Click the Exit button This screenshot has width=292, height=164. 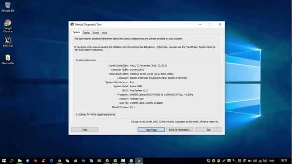(208, 130)
